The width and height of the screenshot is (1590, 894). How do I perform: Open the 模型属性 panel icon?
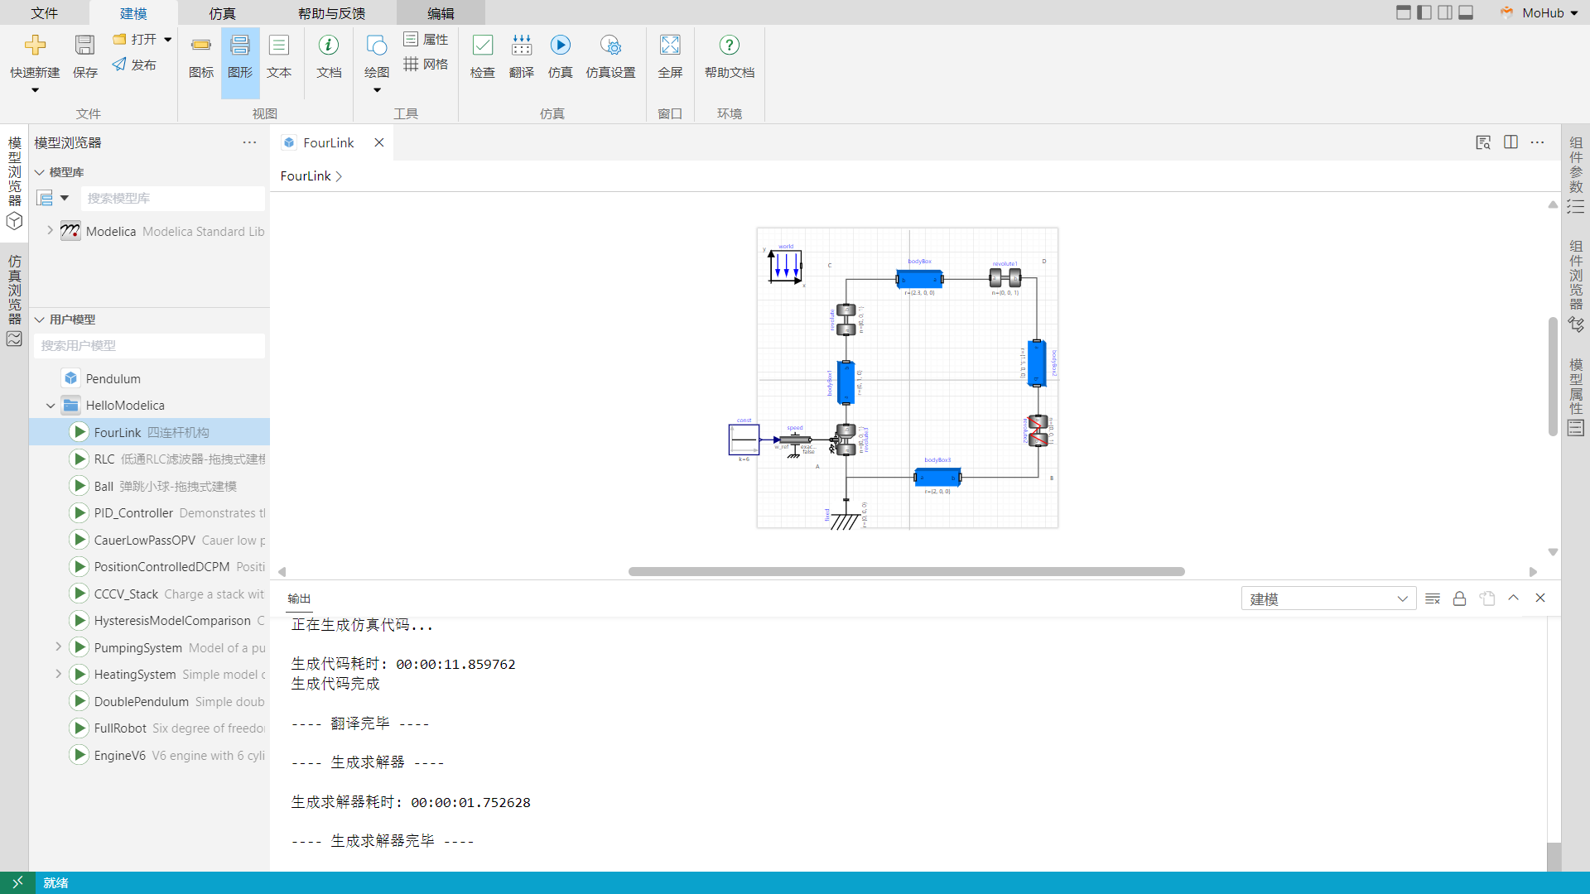tap(1576, 428)
